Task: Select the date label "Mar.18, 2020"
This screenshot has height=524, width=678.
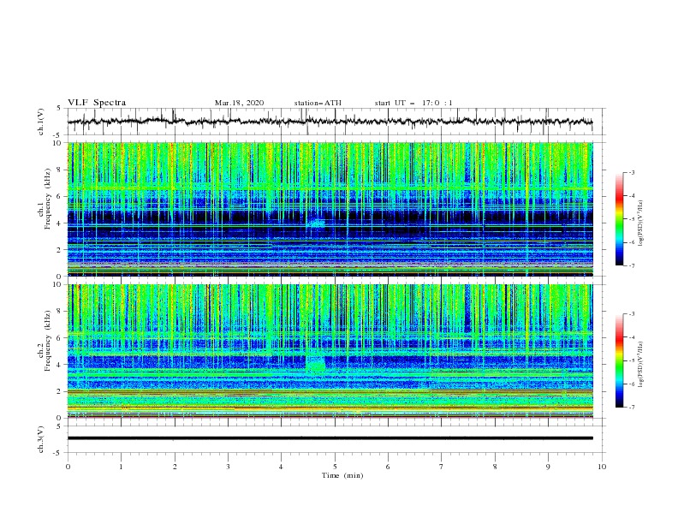Action: (x=239, y=103)
